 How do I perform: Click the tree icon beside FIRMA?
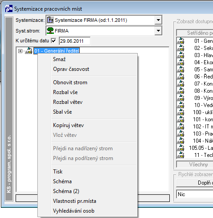pos(50,31)
